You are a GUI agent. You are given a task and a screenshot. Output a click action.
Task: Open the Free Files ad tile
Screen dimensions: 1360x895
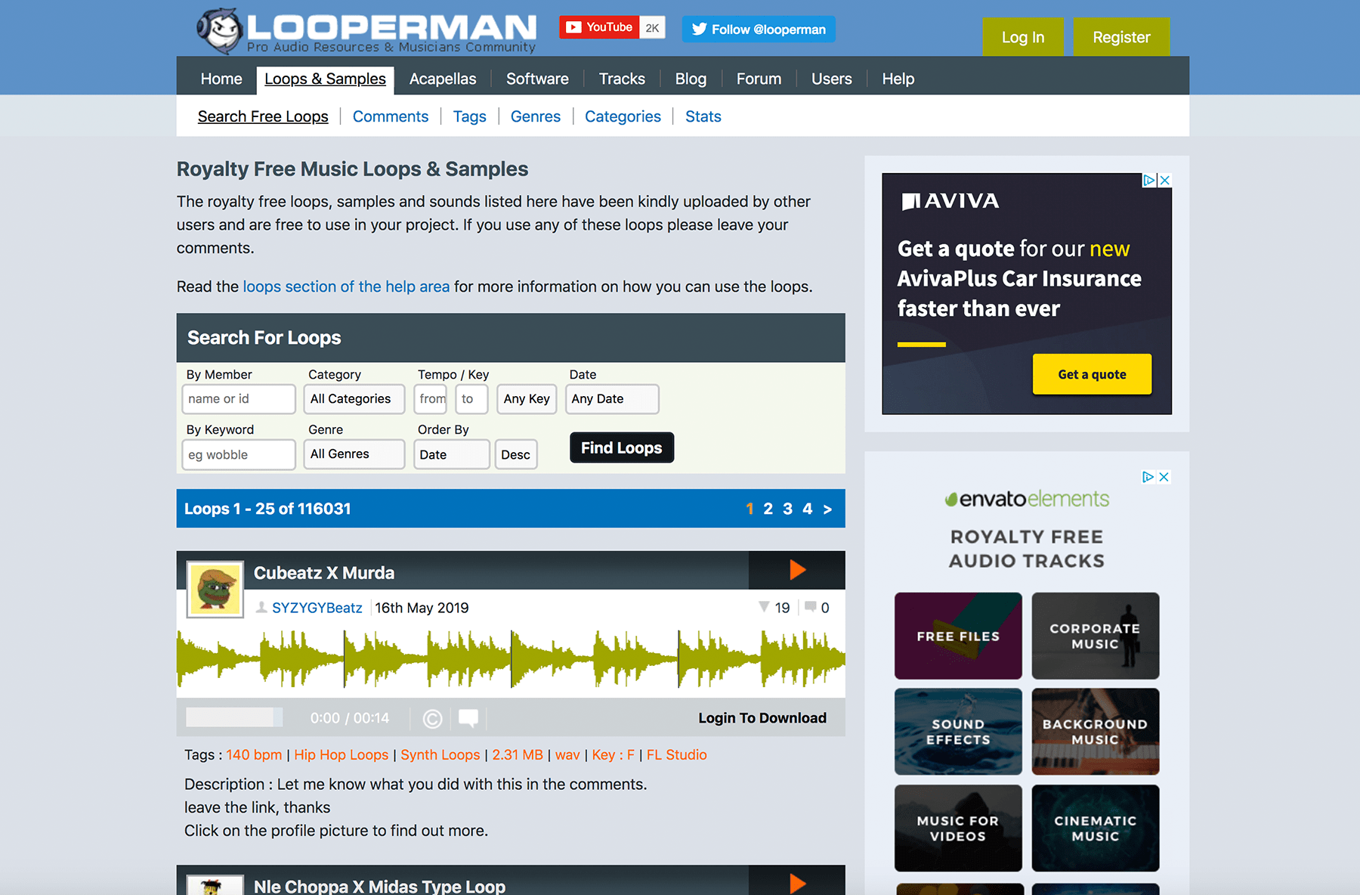click(x=958, y=636)
